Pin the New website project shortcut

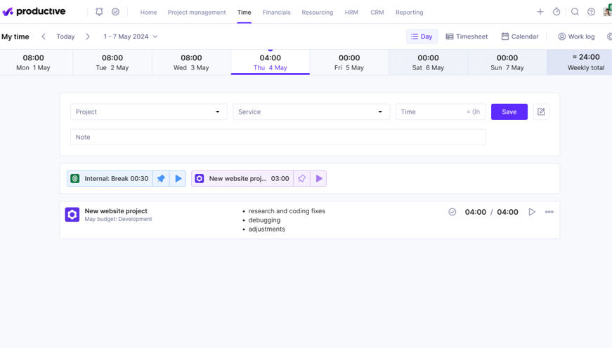click(301, 179)
